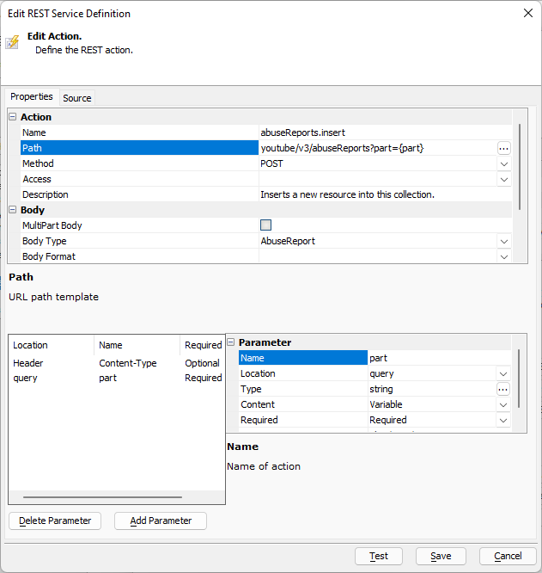Screen dimensions: 542x573
Task: Select the parameter Content property label
Action: (x=303, y=404)
